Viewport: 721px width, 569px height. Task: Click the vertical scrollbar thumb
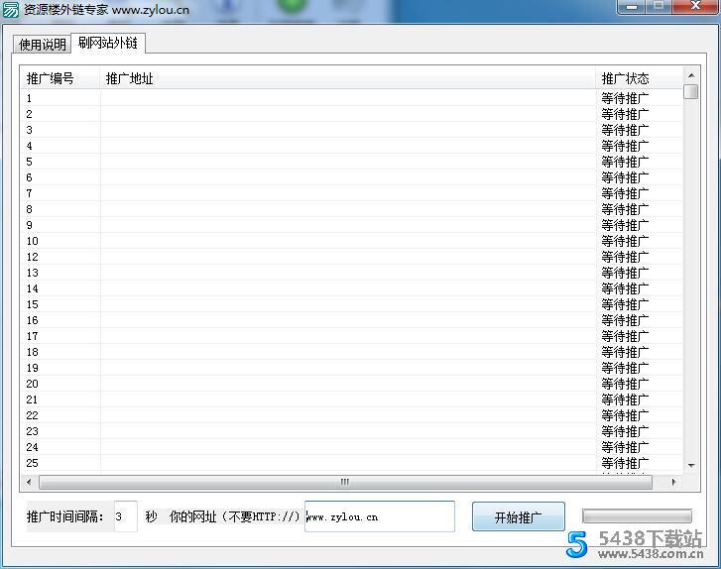click(x=690, y=91)
